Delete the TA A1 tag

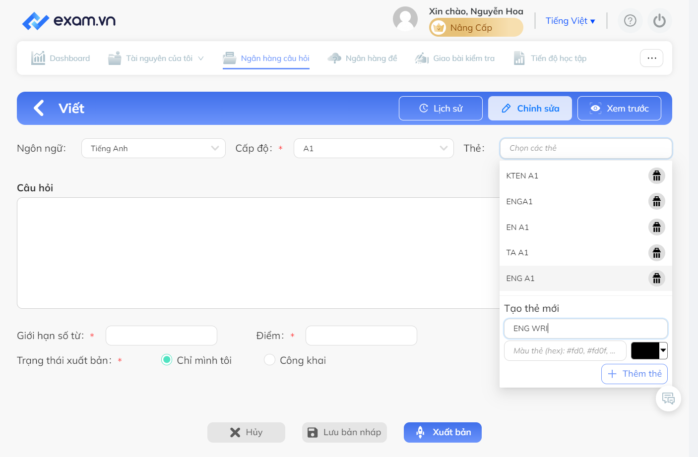(656, 253)
